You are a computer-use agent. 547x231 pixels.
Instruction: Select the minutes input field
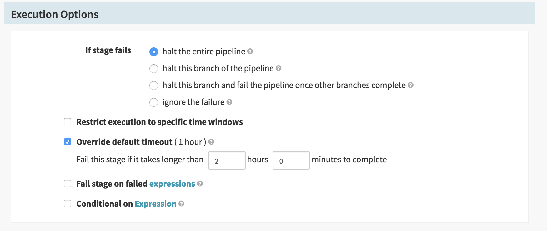tap(291, 160)
